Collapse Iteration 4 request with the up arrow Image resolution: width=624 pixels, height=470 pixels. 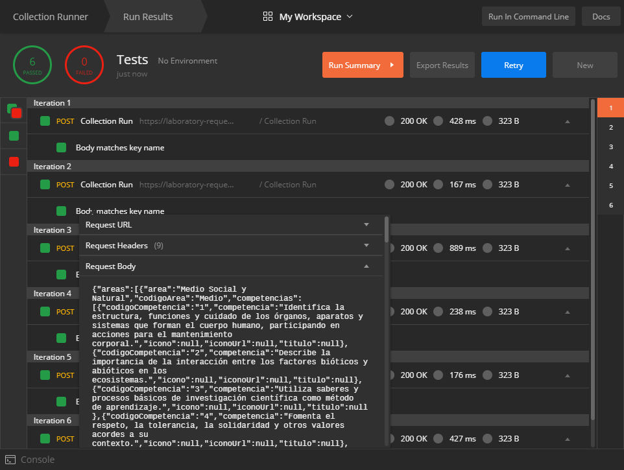click(x=568, y=312)
